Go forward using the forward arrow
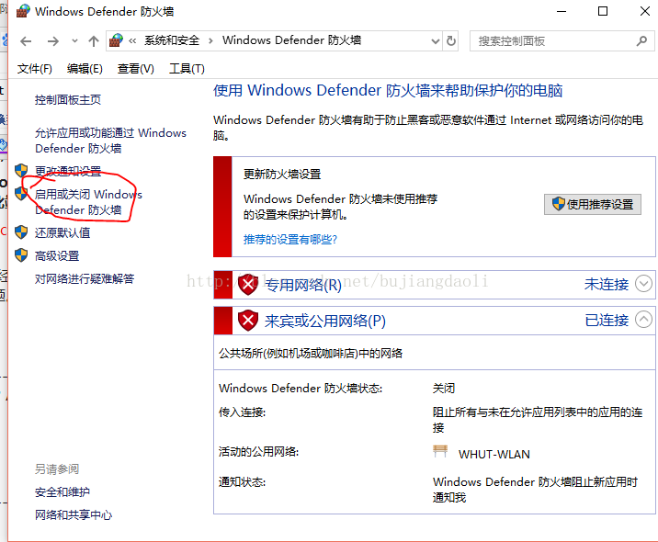 tap(53, 41)
